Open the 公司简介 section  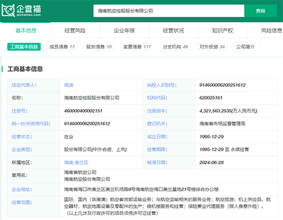click(245, 47)
